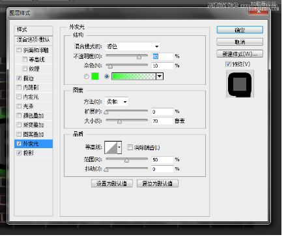This screenshot has height=237, width=286.
Task: Click the green gradient bar
Action: pos(134,76)
